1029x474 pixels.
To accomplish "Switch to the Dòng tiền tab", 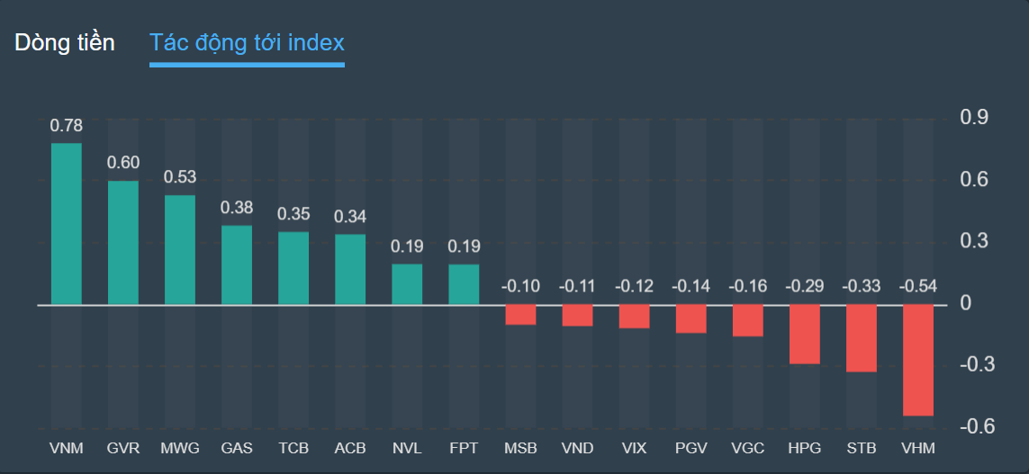I will coord(65,42).
